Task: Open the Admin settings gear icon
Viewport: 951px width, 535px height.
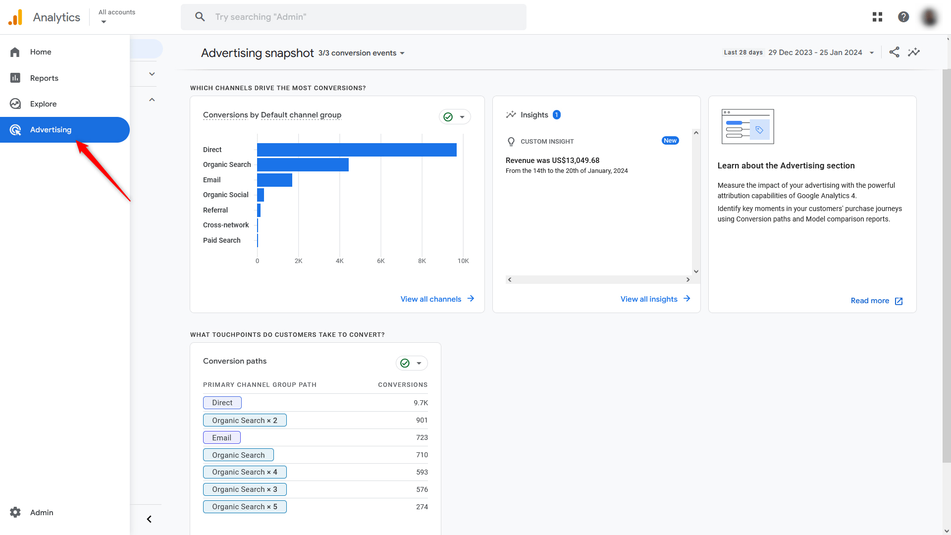Action: [x=15, y=512]
